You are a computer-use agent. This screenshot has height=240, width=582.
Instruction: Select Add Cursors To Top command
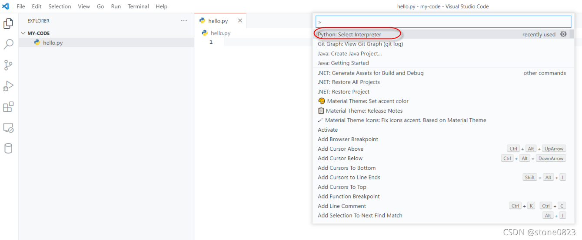click(443, 187)
